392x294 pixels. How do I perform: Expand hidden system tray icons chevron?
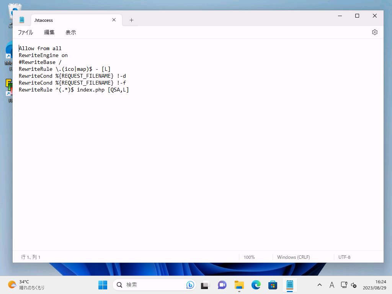(320, 285)
